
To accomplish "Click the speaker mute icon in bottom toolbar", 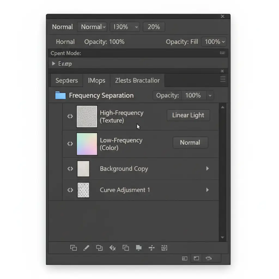I will pos(113,248).
